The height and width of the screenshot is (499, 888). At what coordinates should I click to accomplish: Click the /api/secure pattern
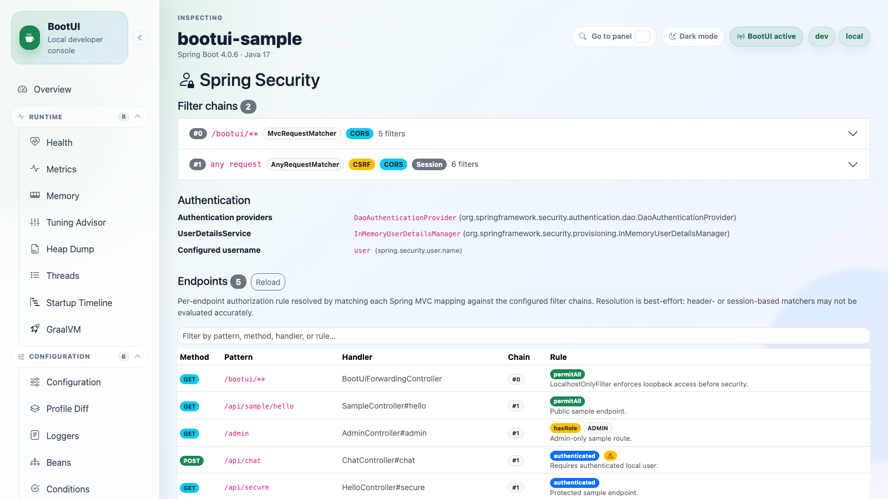pos(246,487)
